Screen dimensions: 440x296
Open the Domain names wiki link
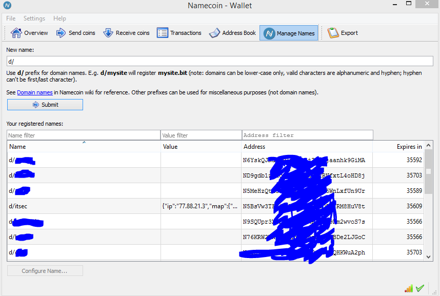tap(35, 92)
